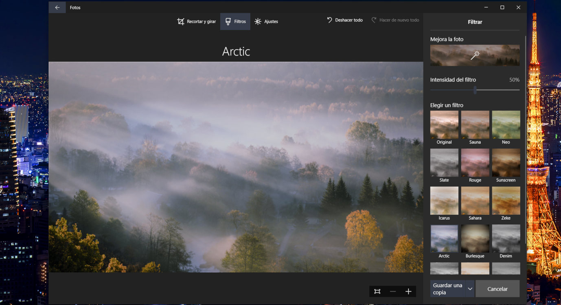This screenshot has width=561, height=305.
Task: Open the Ajustes panel
Action: tap(266, 21)
